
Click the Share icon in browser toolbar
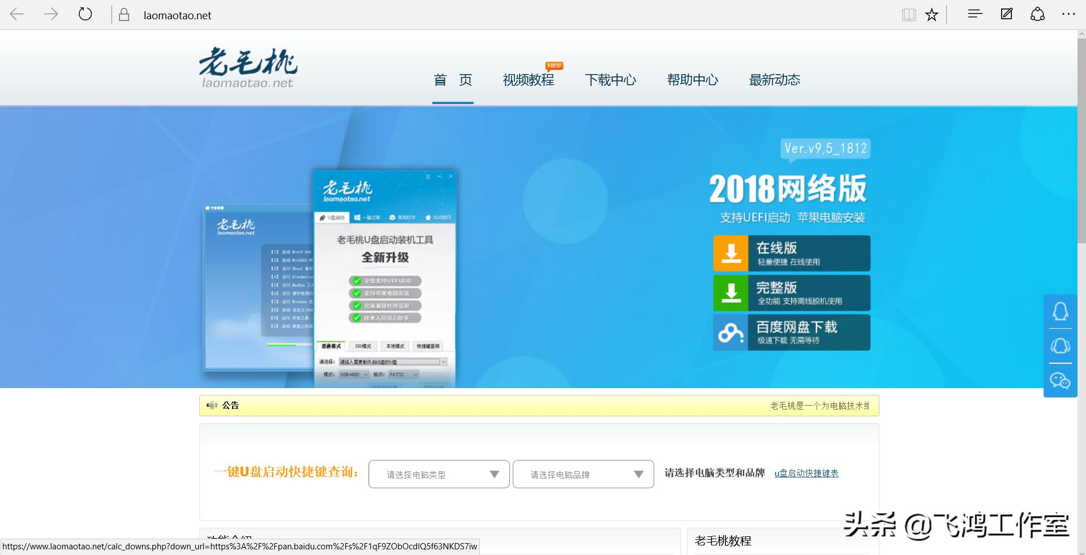coord(1037,14)
